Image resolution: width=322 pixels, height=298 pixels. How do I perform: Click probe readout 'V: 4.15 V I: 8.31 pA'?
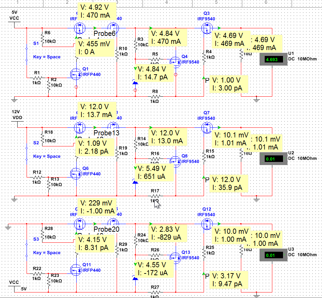coord(95,243)
